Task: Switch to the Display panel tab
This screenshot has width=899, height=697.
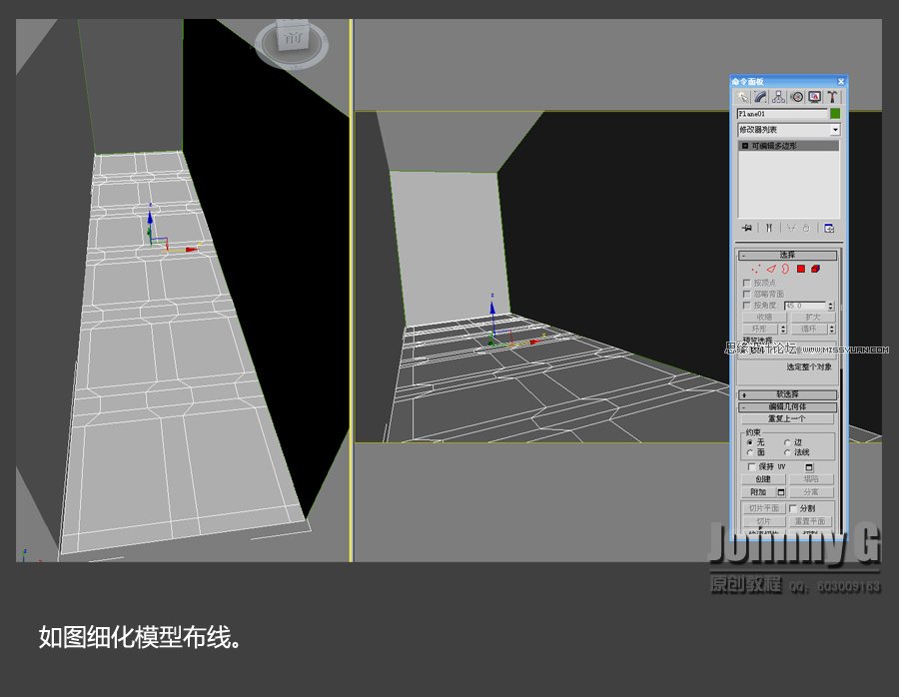Action: (814, 96)
